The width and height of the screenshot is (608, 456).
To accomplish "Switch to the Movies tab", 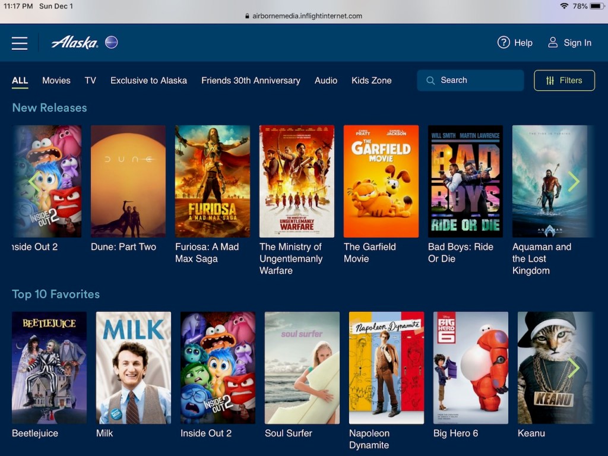I will pyautogui.click(x=56, y=80).
